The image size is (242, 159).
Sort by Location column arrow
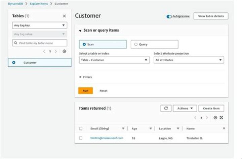click(x=178, y=128)
